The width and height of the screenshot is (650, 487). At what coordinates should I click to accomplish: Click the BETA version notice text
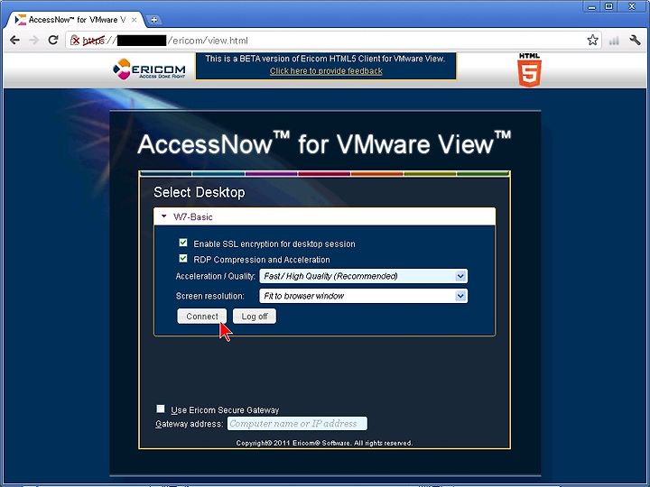pos(325,59)
